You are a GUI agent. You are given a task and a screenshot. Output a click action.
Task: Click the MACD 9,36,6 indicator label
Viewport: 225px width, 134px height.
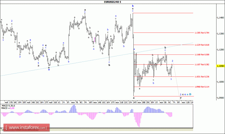pyautogui.click(x=8, y=106)
